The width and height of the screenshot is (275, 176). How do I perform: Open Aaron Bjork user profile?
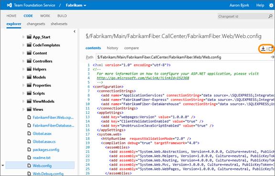[x=239, y=5]
